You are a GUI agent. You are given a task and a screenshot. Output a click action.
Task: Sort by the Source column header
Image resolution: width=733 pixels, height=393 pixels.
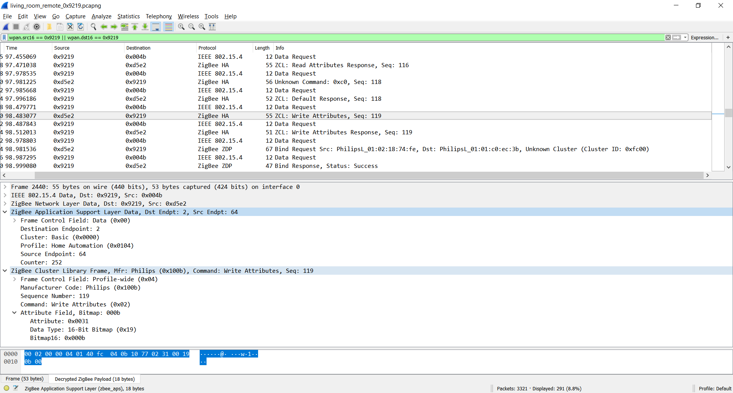pos(88,48)
